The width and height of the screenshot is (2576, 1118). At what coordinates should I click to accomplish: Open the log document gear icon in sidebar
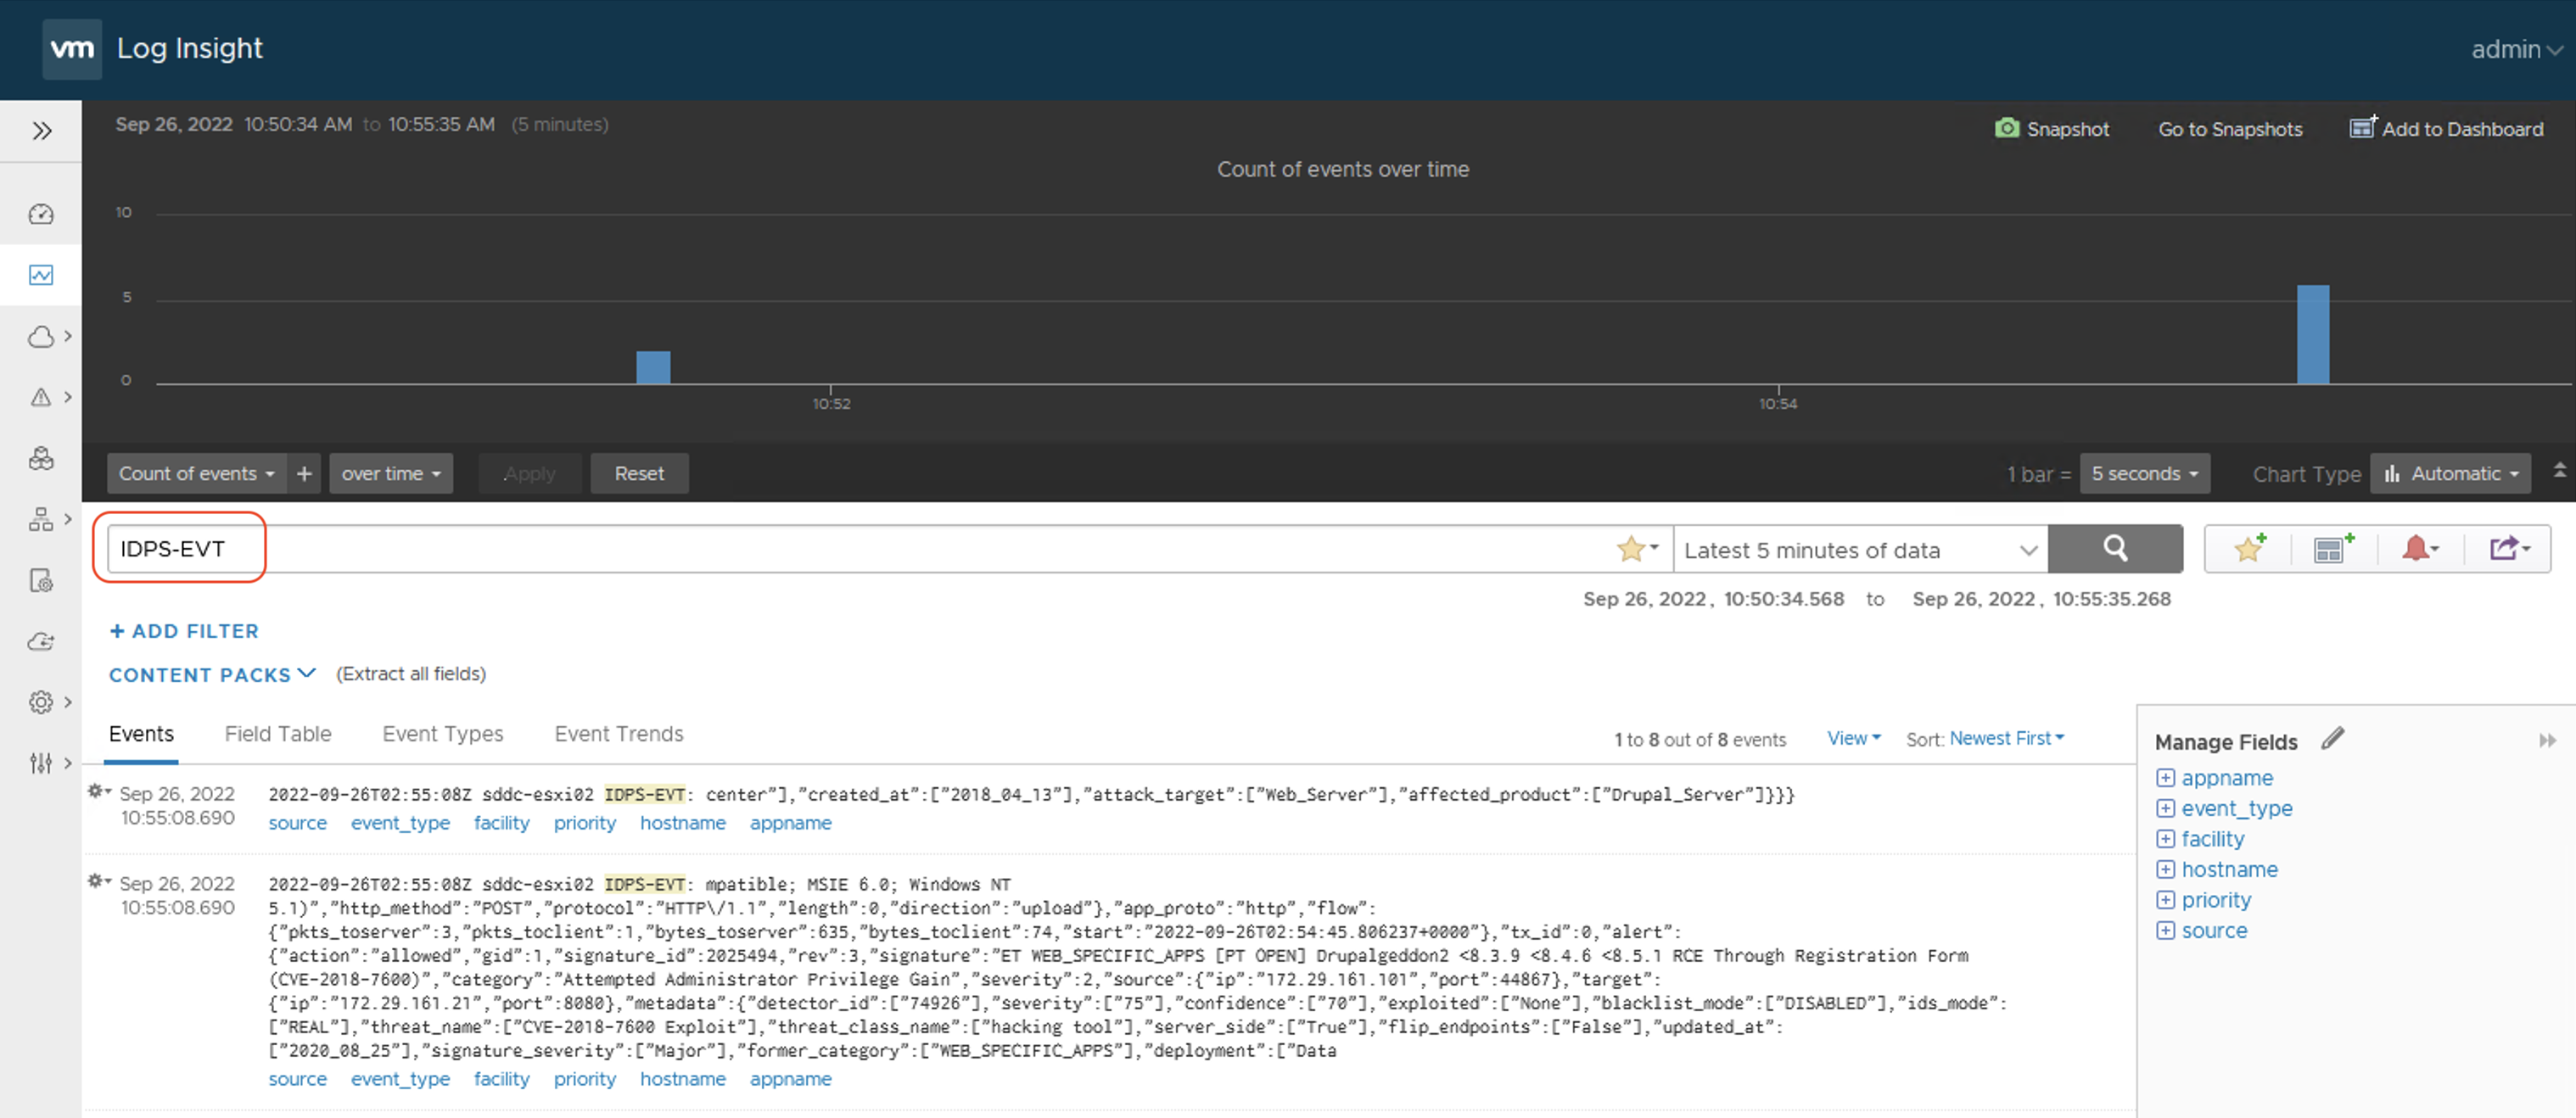point(41,580)
